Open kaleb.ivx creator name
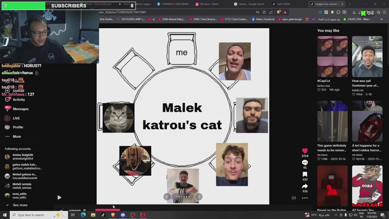389x219 pixels. pyautogui.click(x=358, y=90)
